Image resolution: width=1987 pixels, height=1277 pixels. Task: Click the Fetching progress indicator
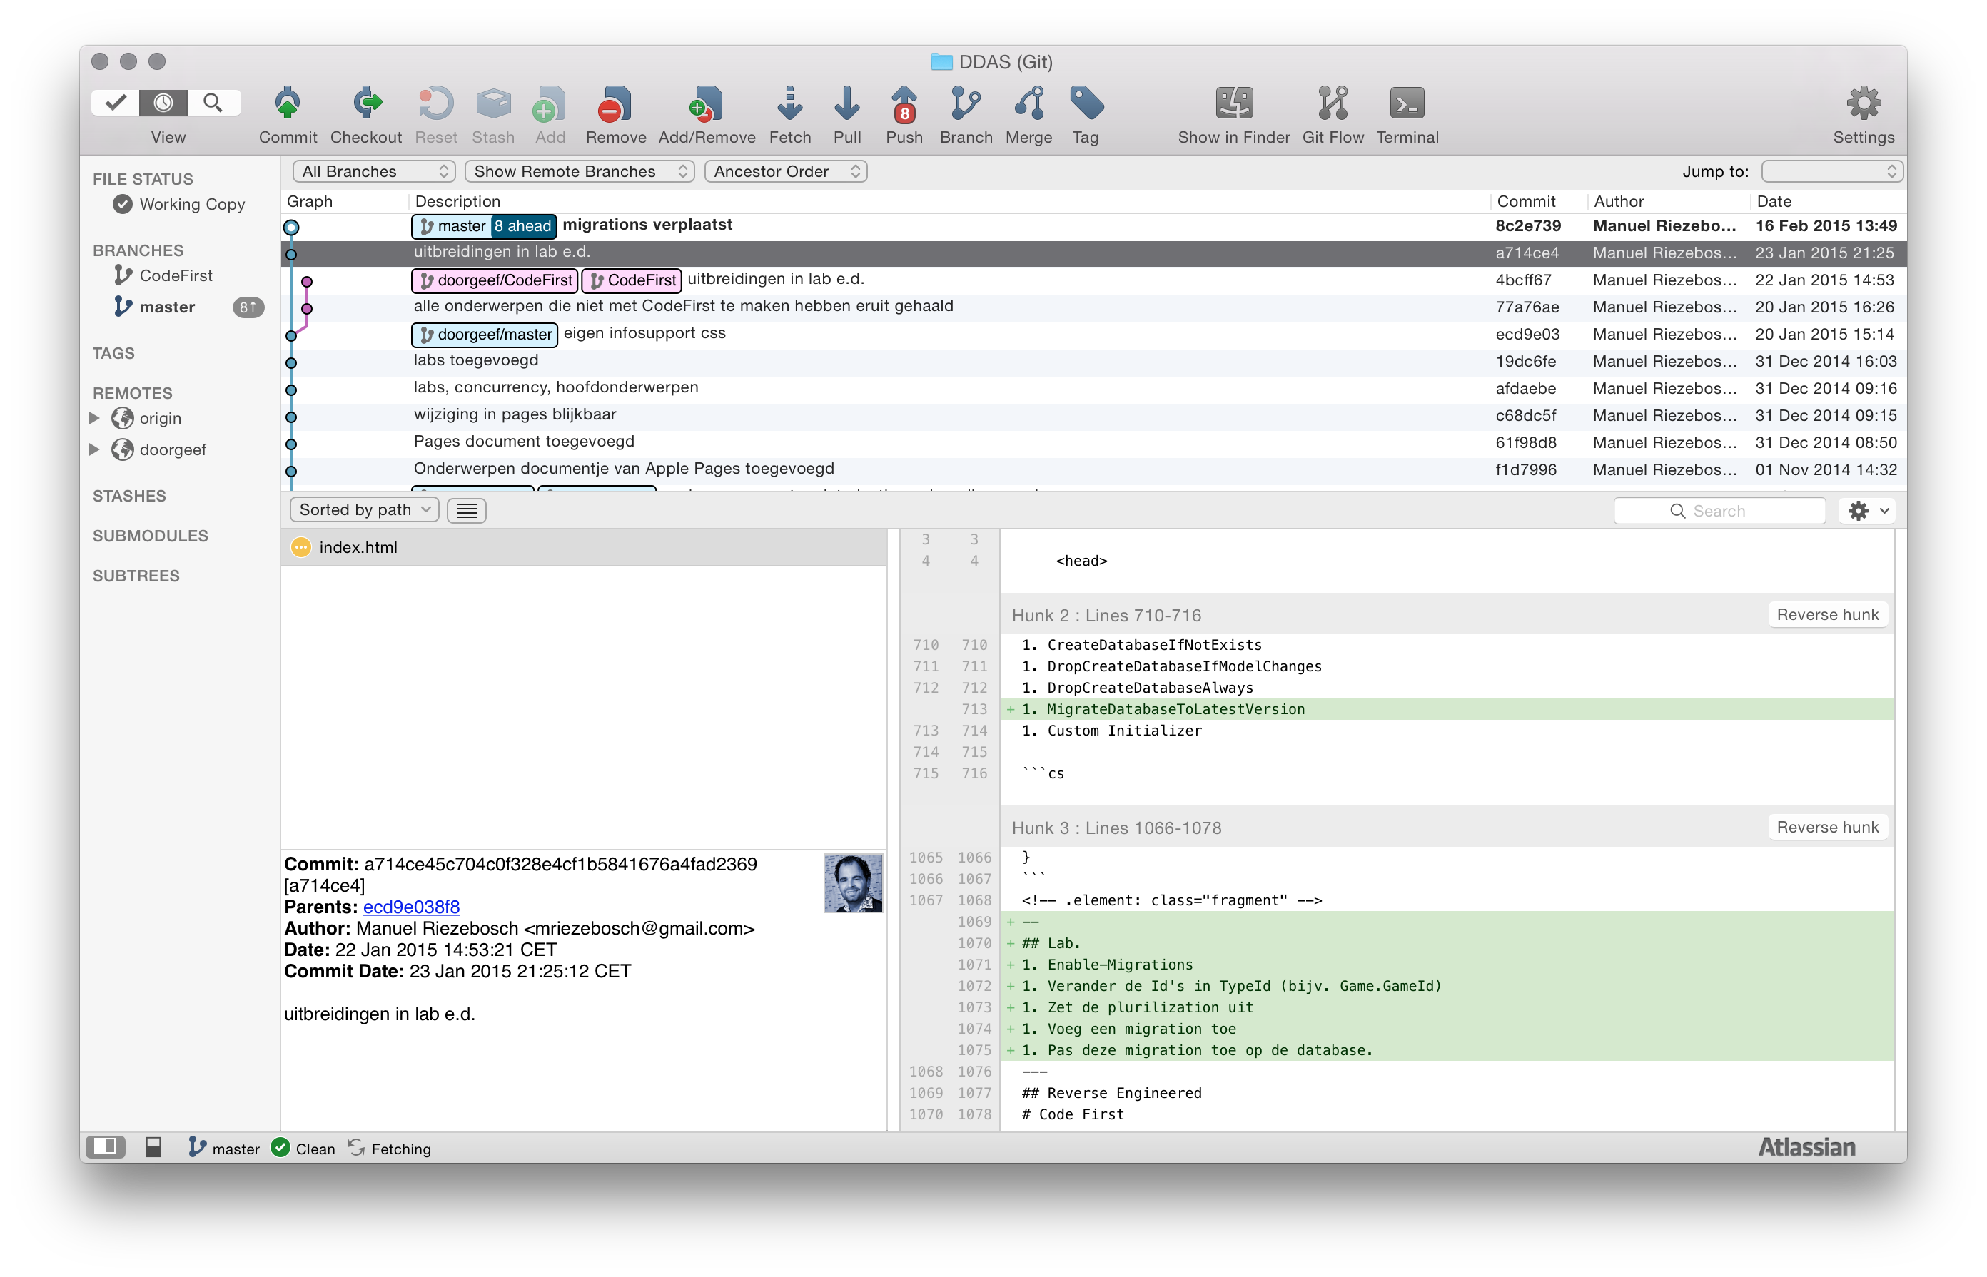pos(389,1148)
